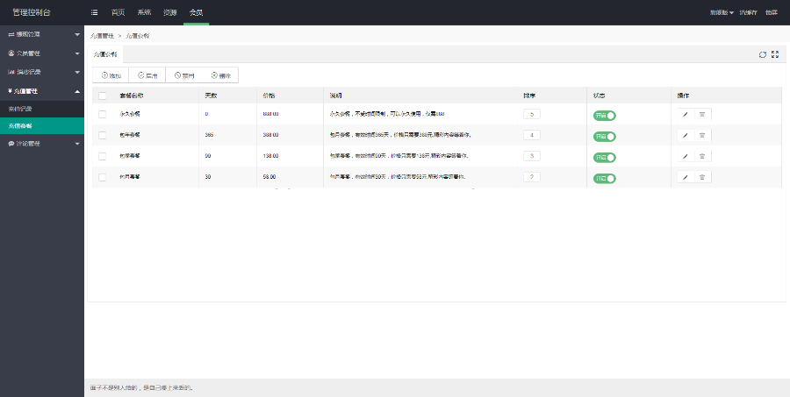Screen dimensions: 790x397
Task: Tick the checkbox for the 30-day row
Action: 103,177
